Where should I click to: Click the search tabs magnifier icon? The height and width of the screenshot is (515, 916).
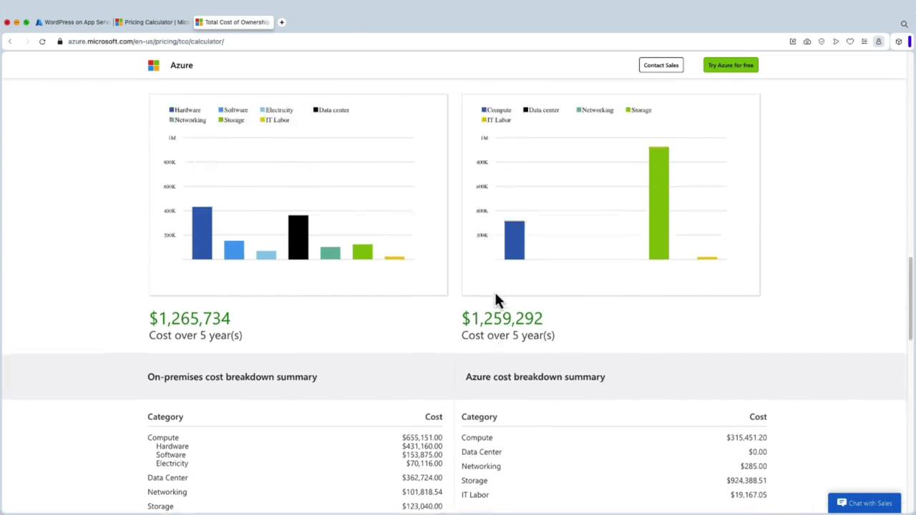point(904,24)
